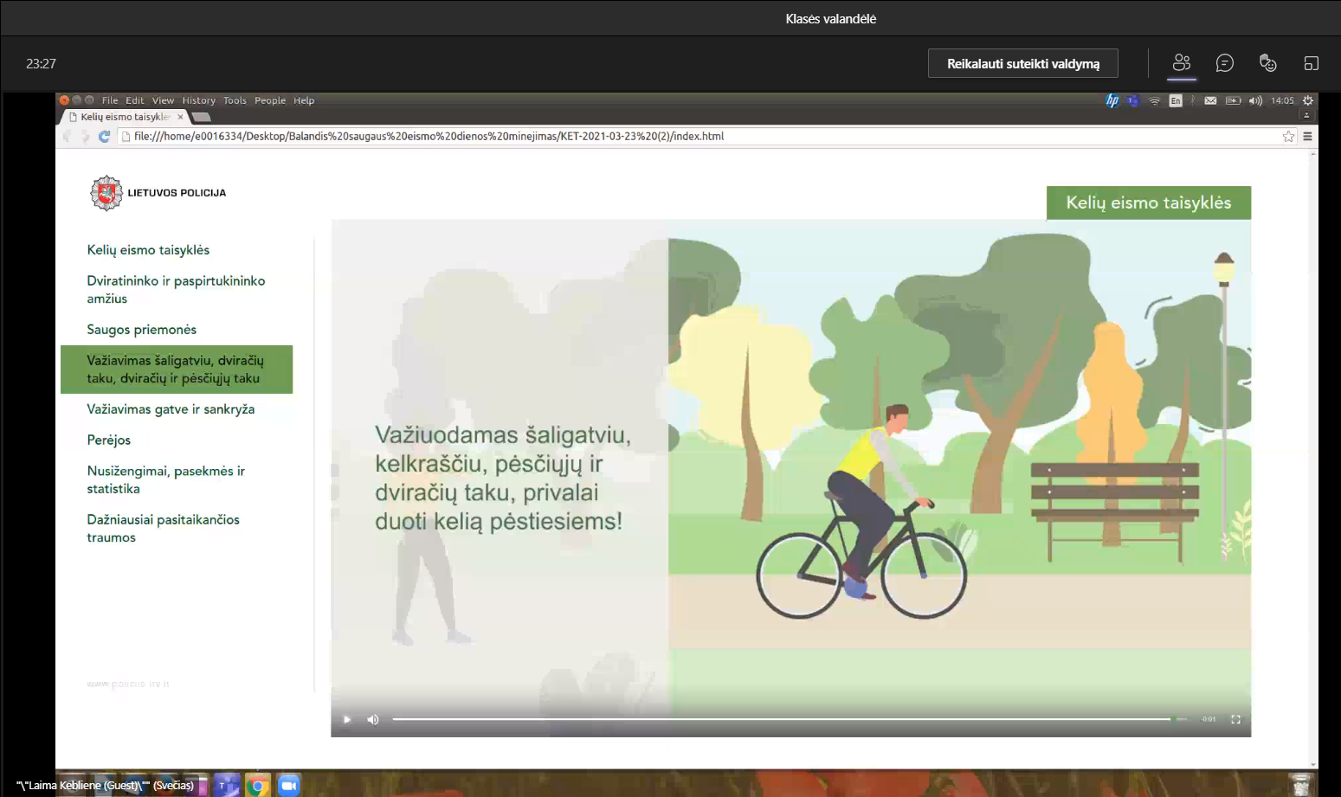Click Reikalauti suteikti valdymą button
This screenshot has width=1341, height=797.
click(x=1023, y=63)
